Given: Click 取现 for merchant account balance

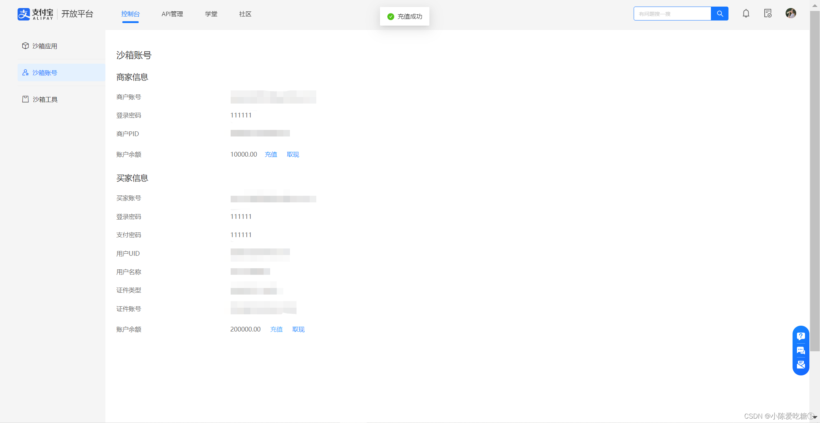Looking at the screenshot, I should 293,154.
